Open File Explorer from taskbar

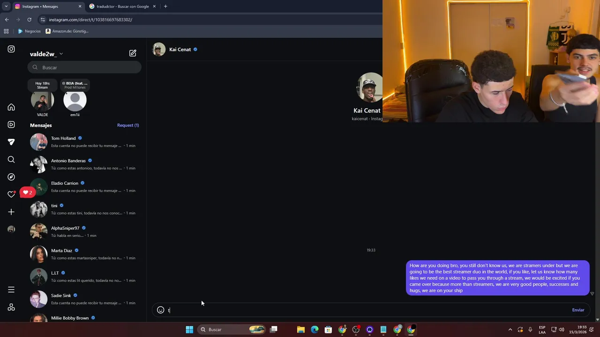[x=301, y=330]
